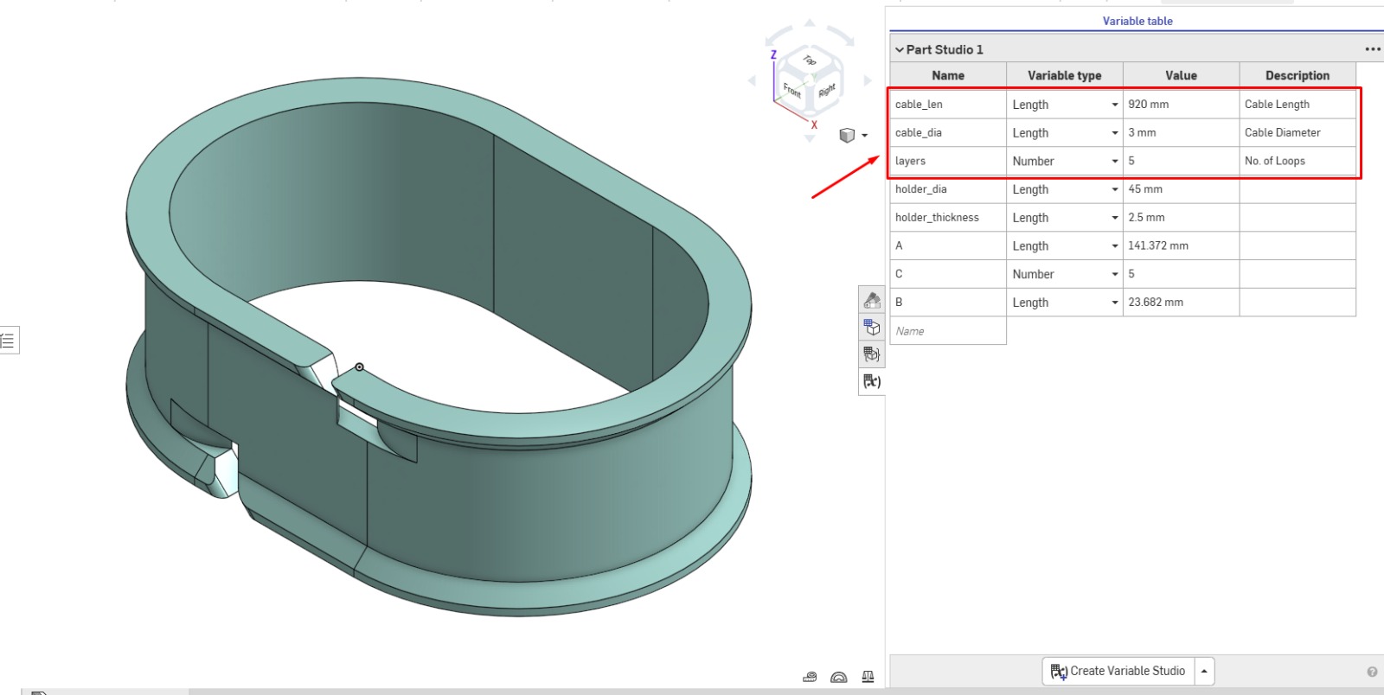Edit the 2.5 mm value cell
This screenshot has height=695, width=1384.
(x=1181, y=218)
